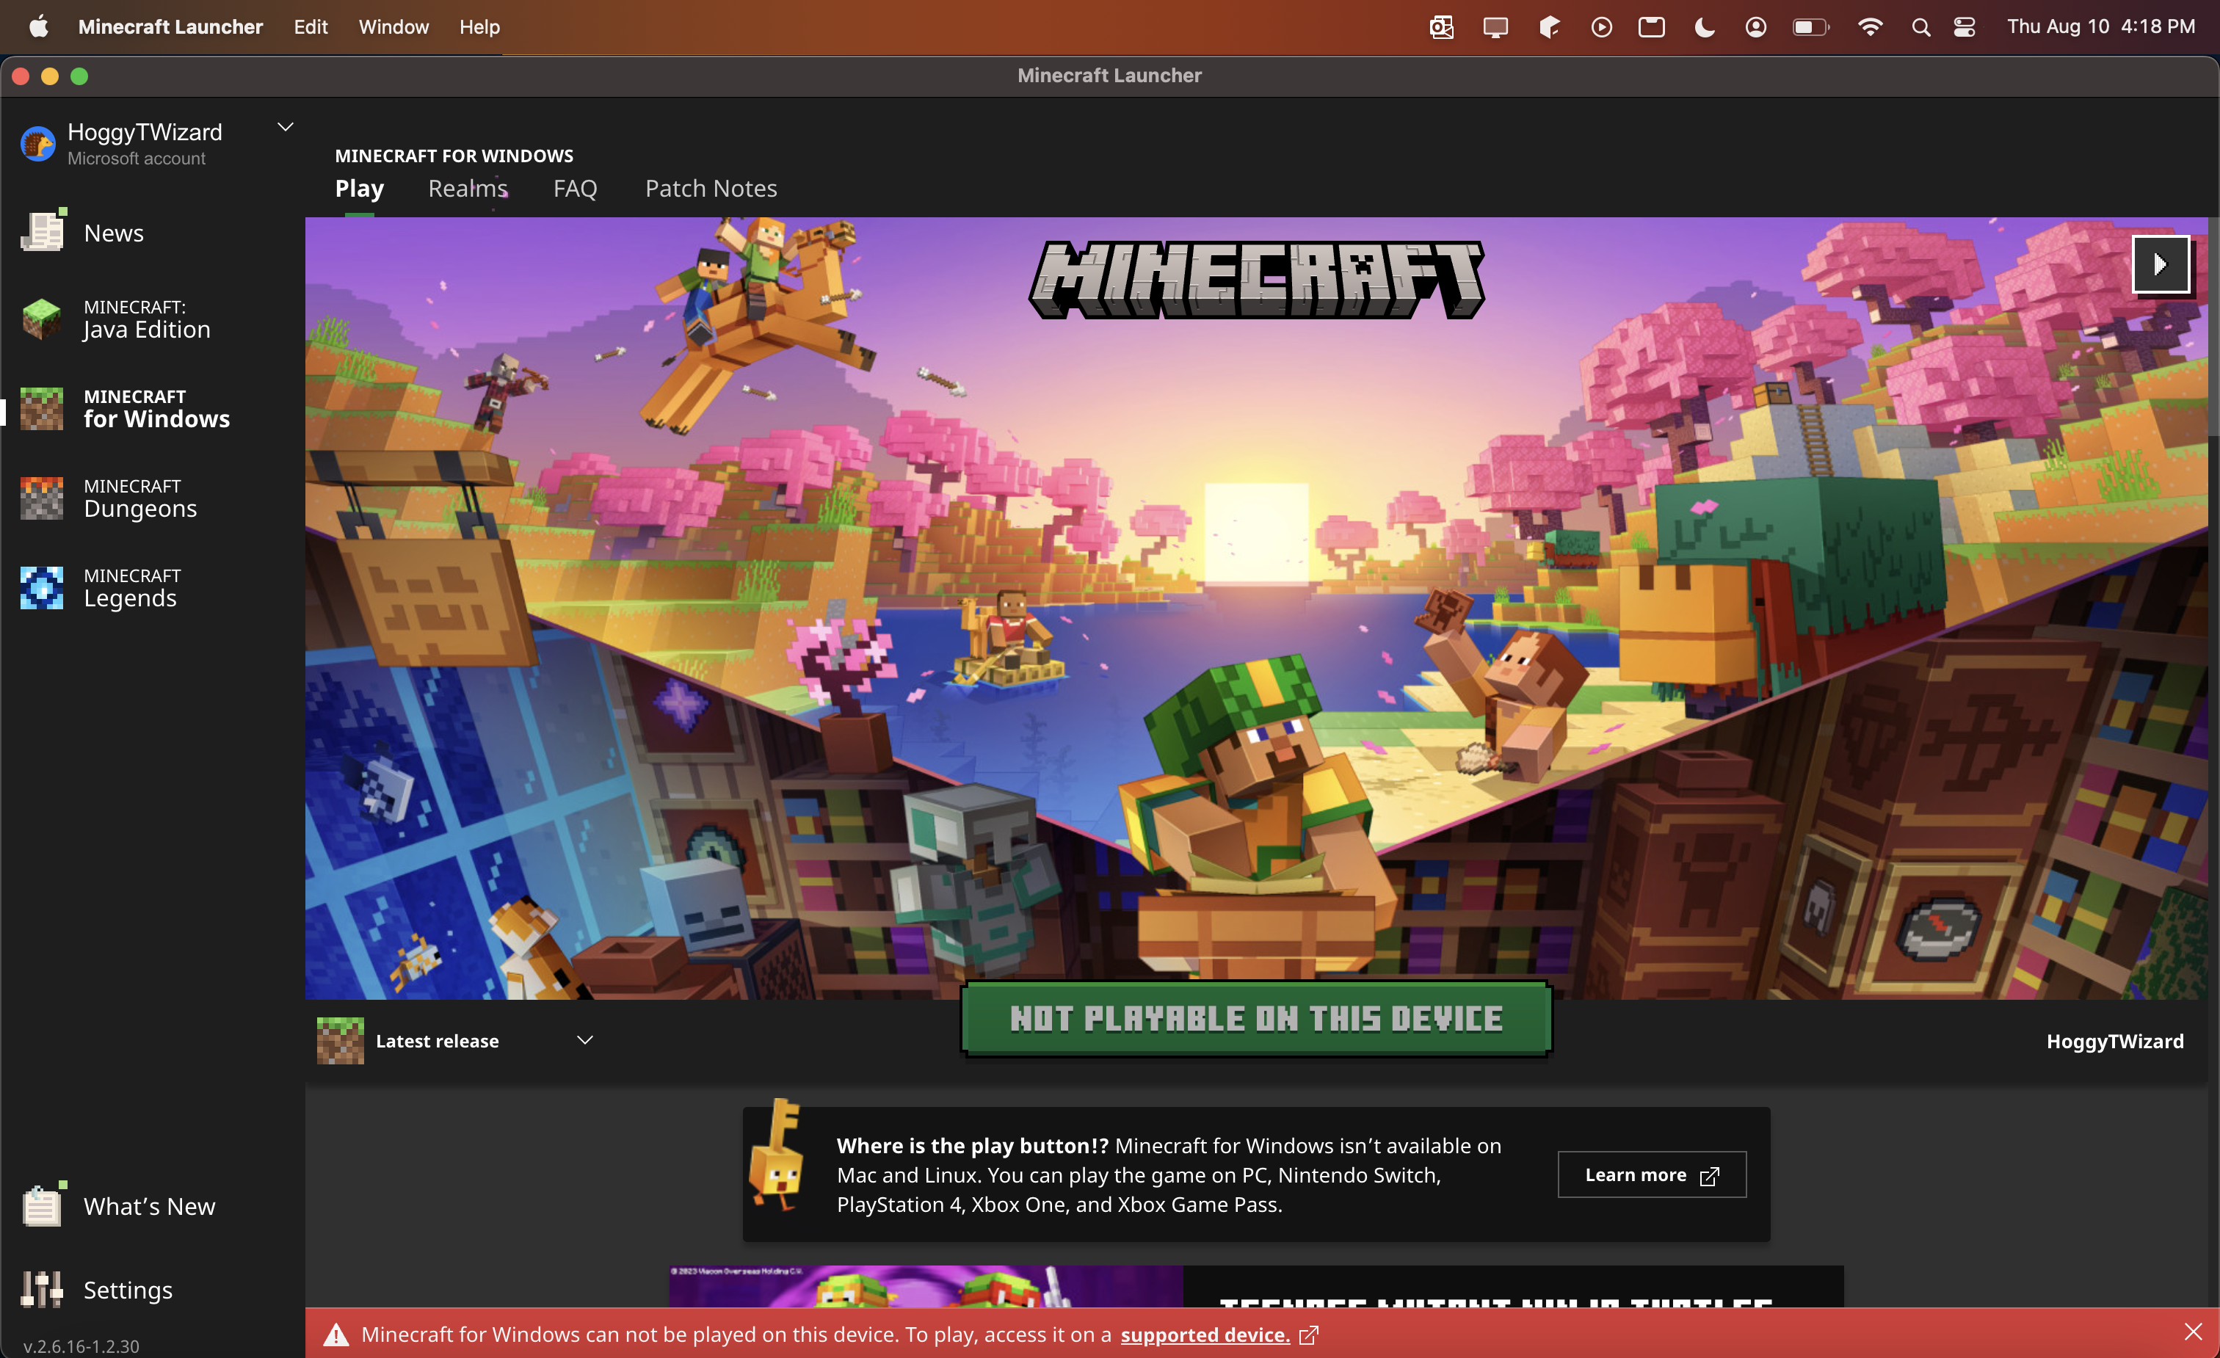Viewport: 2220px width, 1358px height.
Task: Toggle macOS Do Not Disturb moon icon
Action: coord(1704,27)
